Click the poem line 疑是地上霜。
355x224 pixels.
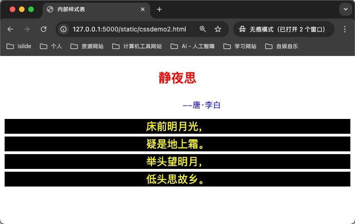177,144
